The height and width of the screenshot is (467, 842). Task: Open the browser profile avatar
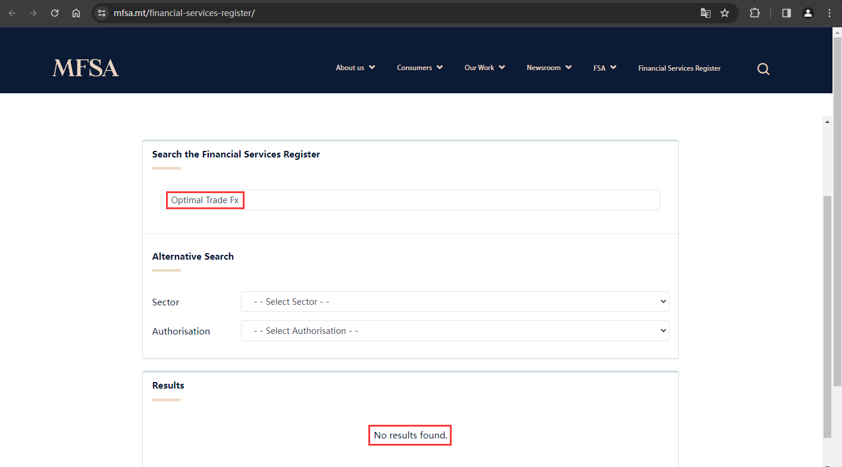[808, 13]
